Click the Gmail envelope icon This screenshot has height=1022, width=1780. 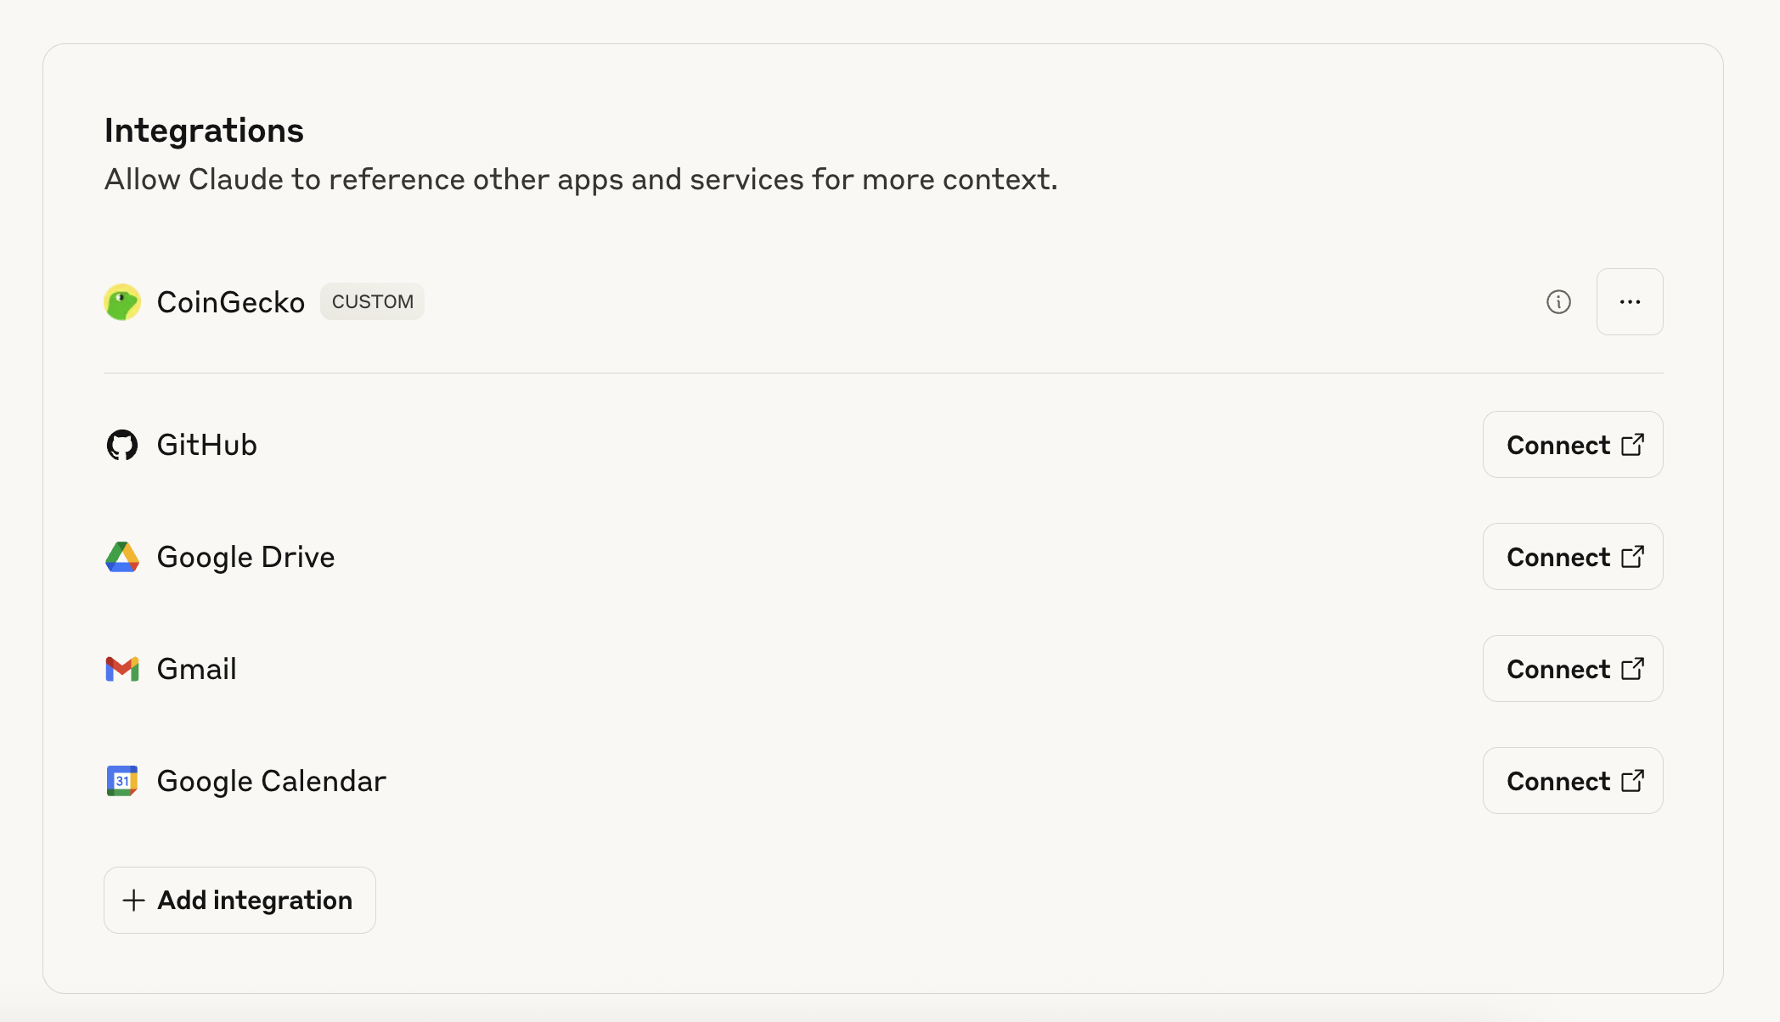point(122,669)
